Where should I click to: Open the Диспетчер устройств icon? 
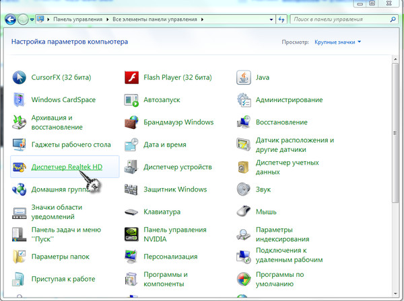coord(131,167)
